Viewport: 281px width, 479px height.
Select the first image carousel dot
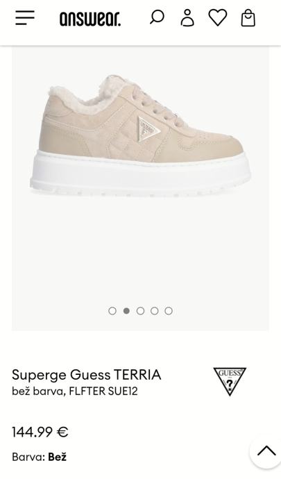click(112, 311)
